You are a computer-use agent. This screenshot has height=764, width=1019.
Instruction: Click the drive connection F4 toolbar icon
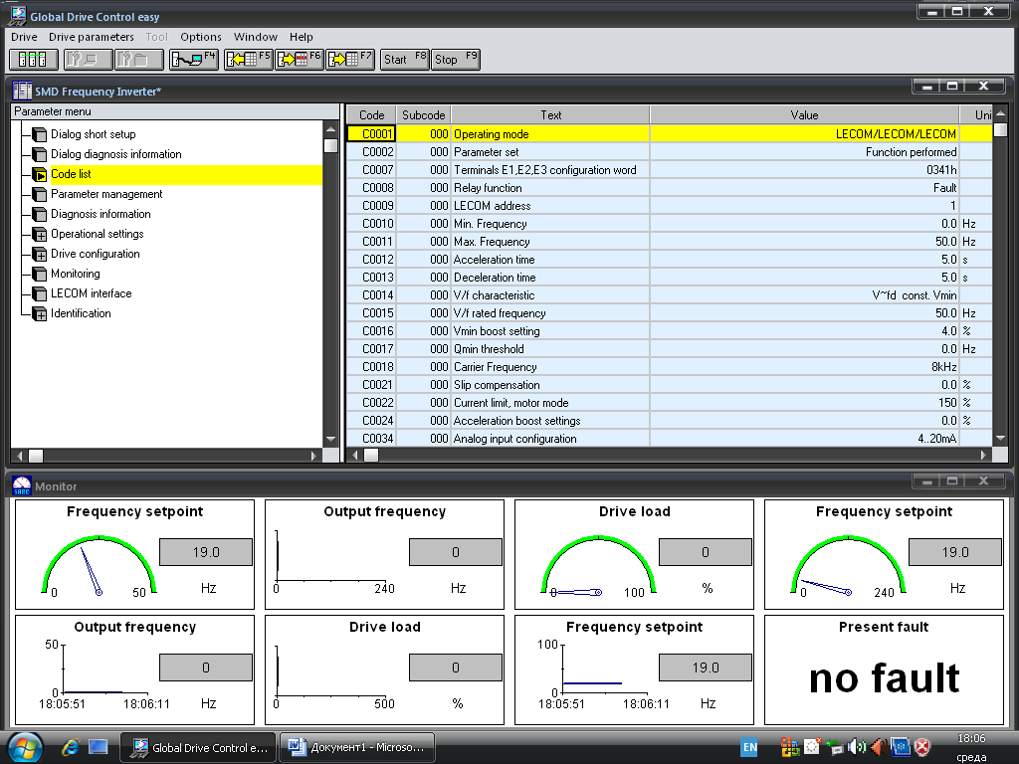coord(193,59)
